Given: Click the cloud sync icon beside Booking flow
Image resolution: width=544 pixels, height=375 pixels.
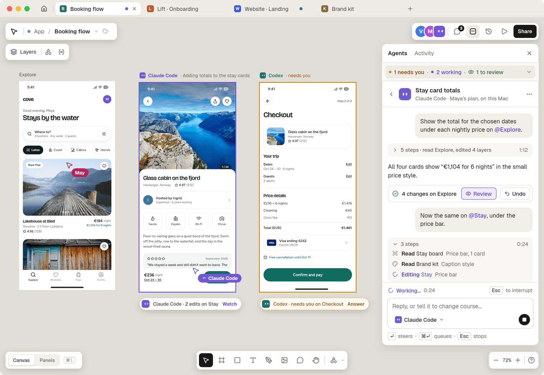Looking at the screenshot, I should [105, 31].
